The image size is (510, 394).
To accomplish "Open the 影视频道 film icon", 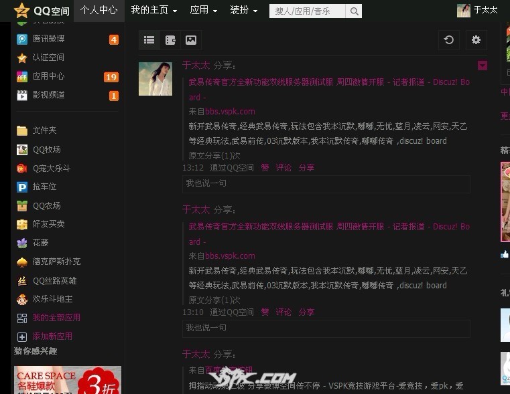I will [22, 96].
